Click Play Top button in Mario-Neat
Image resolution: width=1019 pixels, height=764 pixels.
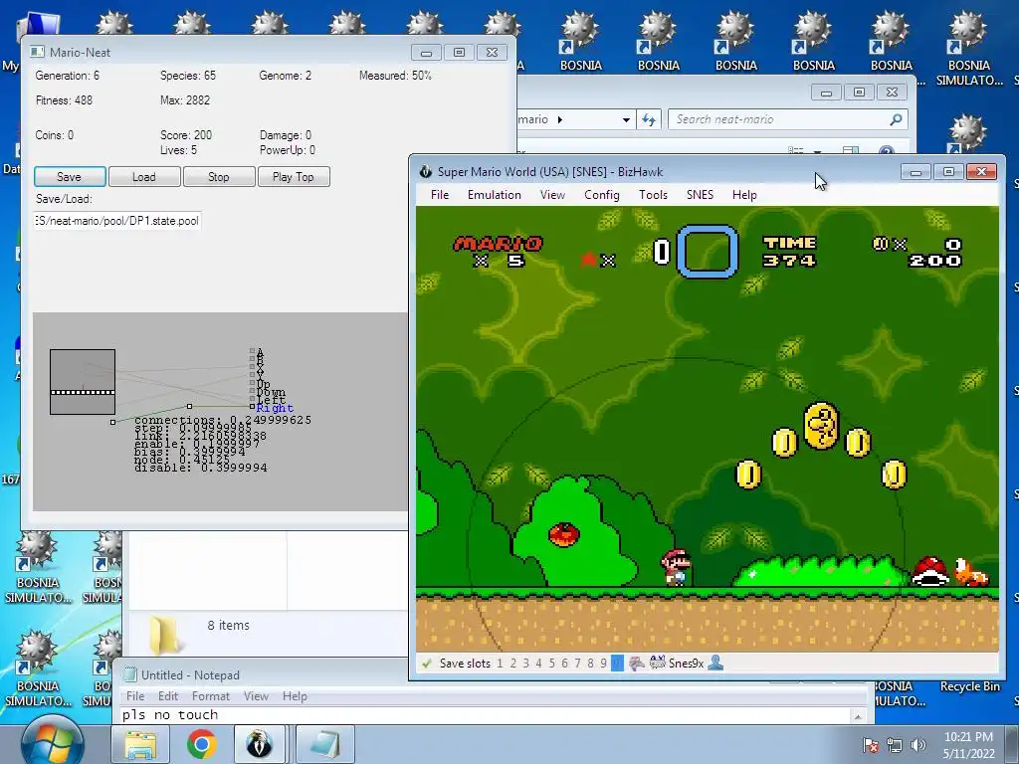click(294, 177)
